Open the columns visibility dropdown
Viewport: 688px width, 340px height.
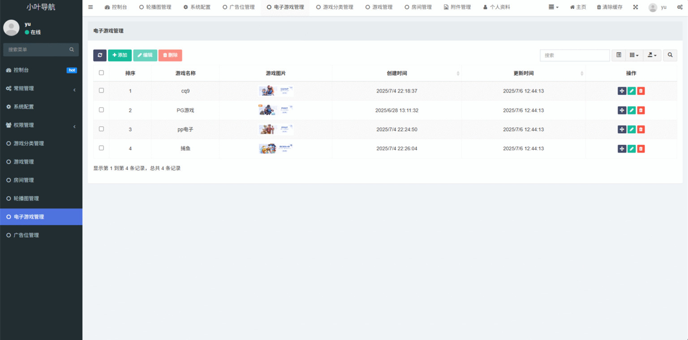634,55
